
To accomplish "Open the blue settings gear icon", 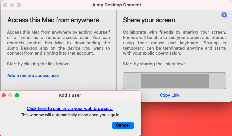I will [x=224, y=15].
